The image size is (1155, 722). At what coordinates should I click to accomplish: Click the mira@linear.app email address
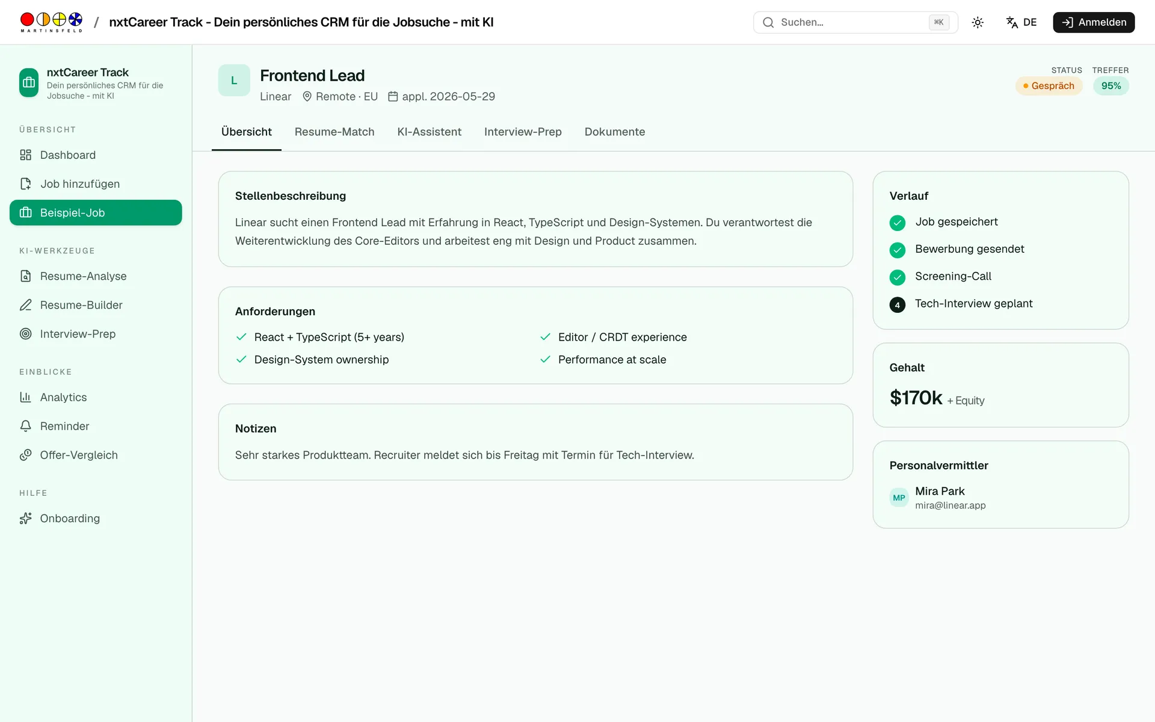[x=950, y=505]
